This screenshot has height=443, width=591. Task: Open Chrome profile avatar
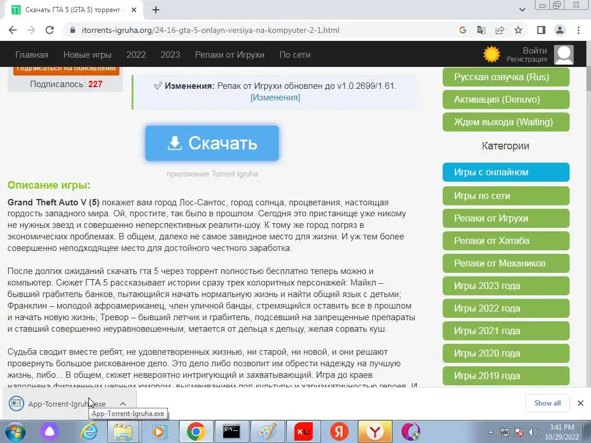pyautogui.click(x=560, y=30)
